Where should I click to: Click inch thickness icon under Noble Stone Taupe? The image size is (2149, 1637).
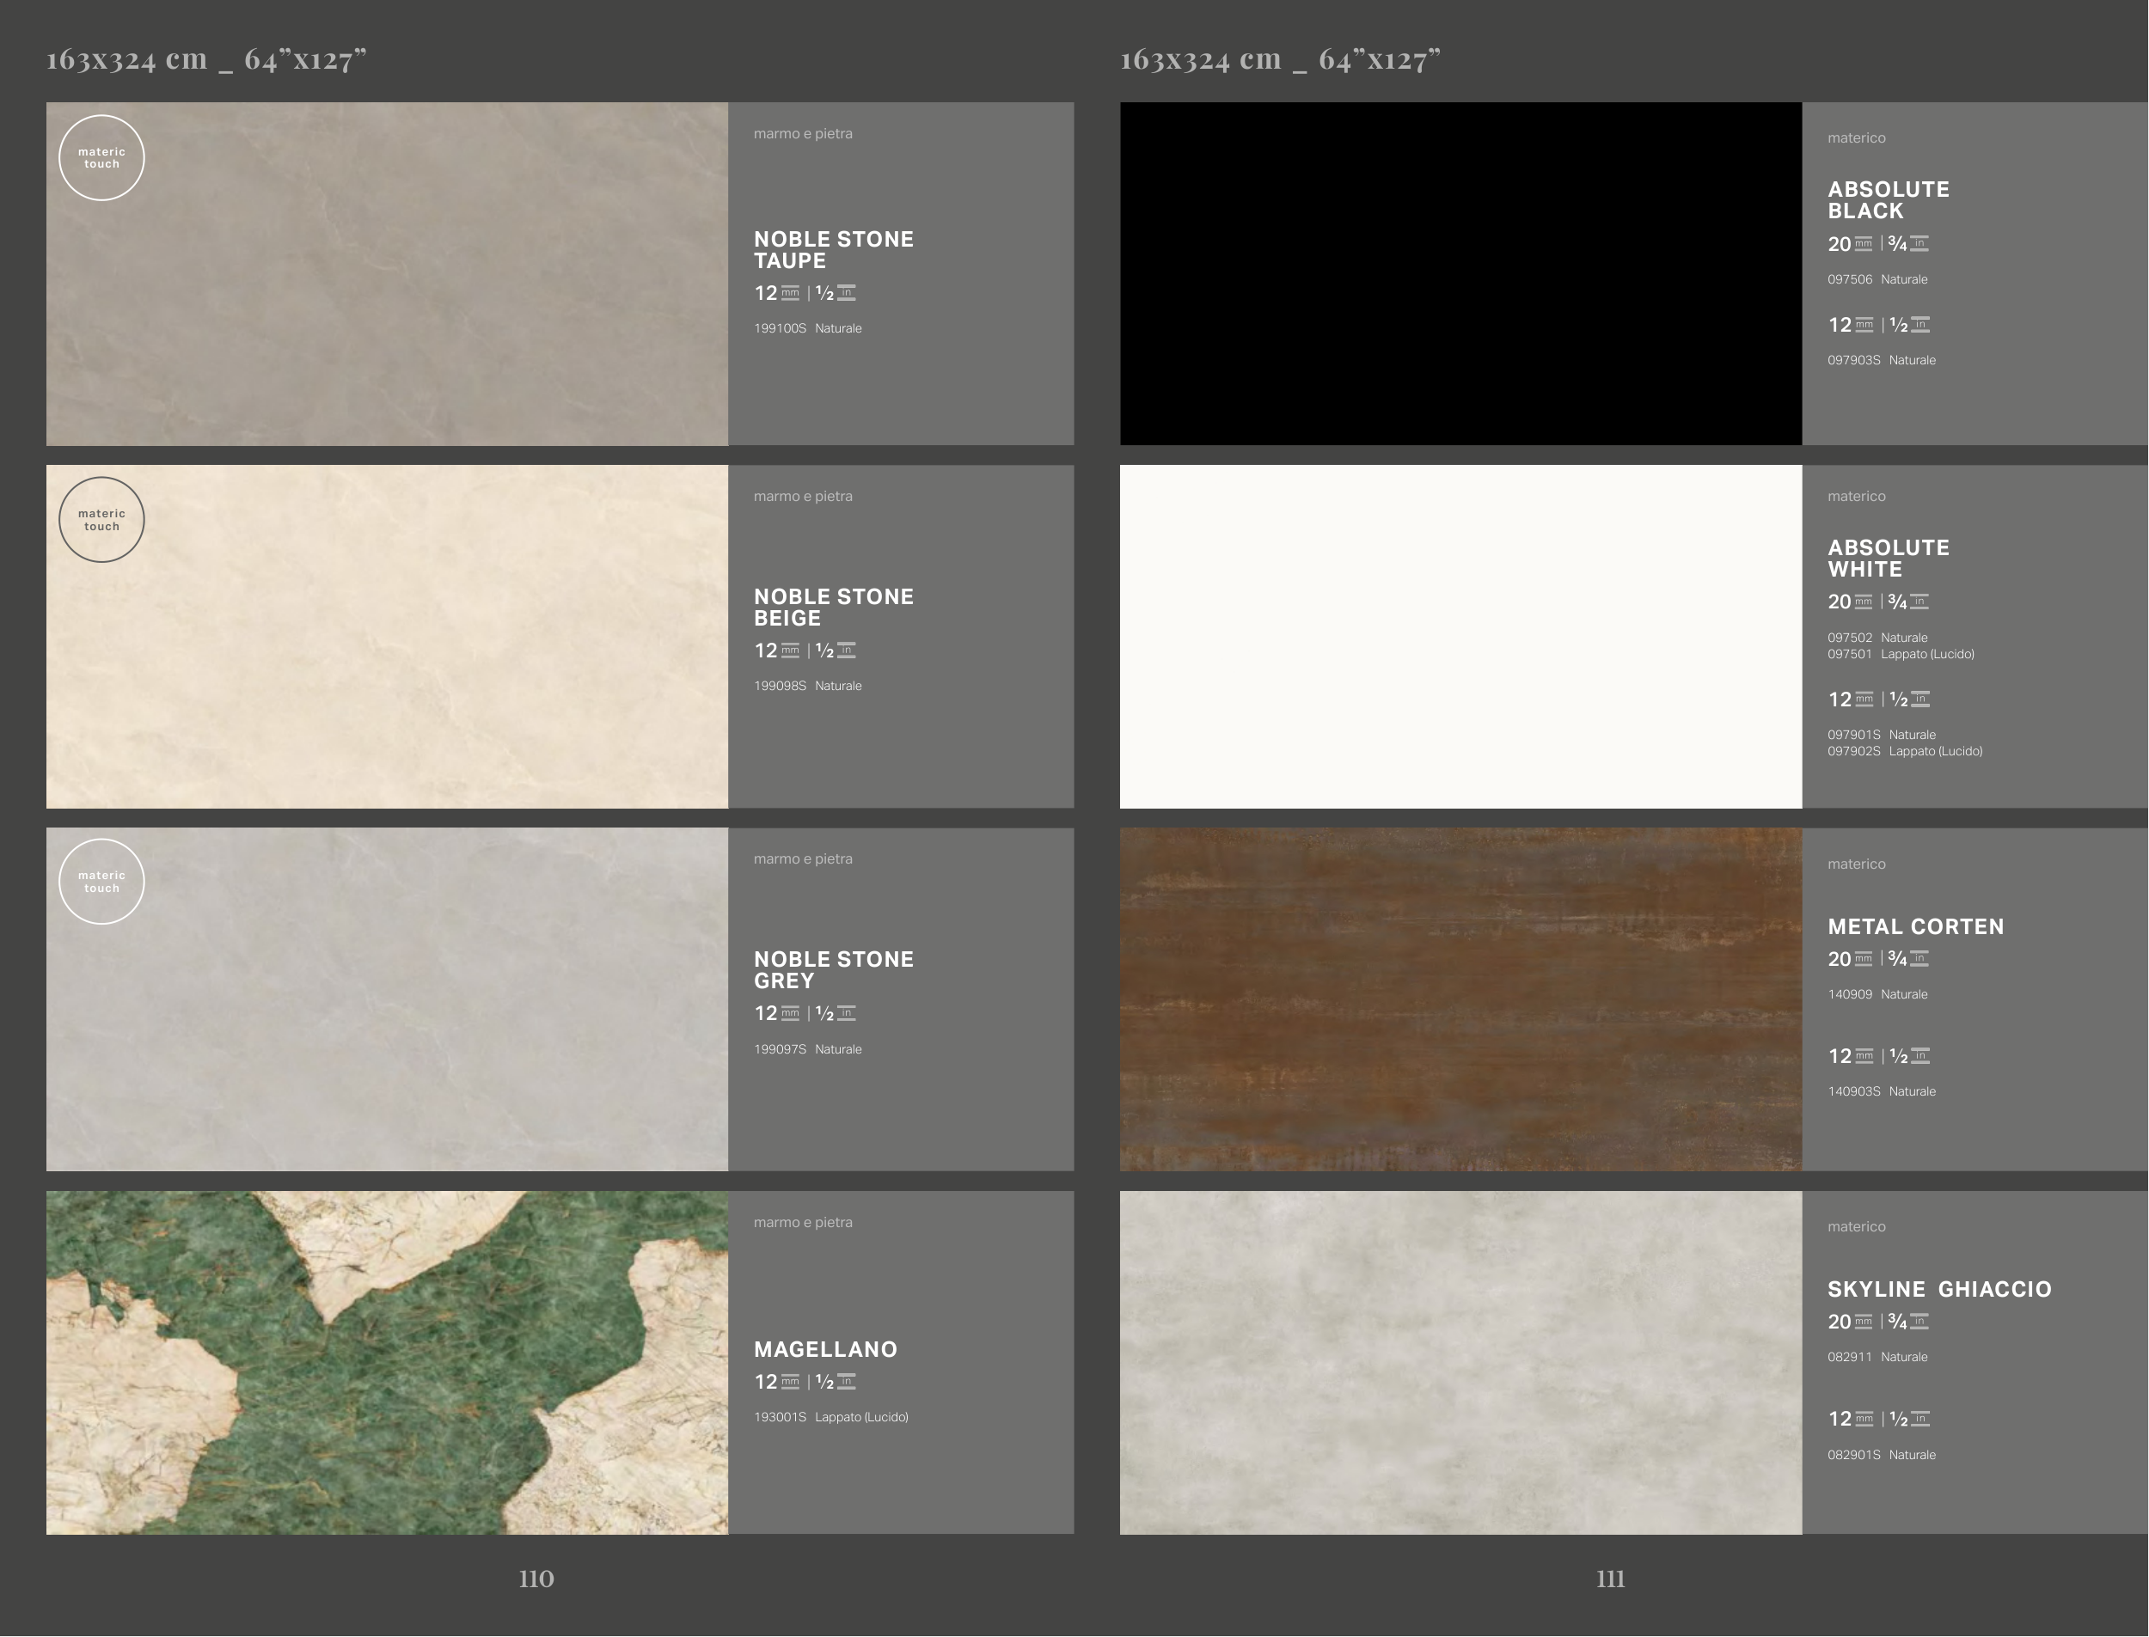click(x=846, y=292)
